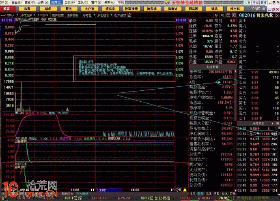This screenshot has width=280, height=201.
Task: Click the stock title 002016 世荣兆业
Action: click(256, 15)
